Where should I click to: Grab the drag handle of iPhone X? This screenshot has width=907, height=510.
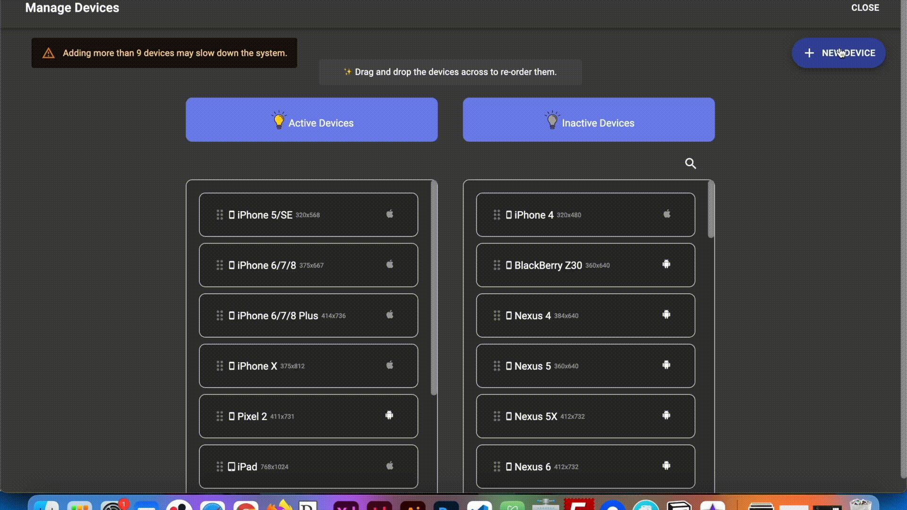click(x=220, y=366)
